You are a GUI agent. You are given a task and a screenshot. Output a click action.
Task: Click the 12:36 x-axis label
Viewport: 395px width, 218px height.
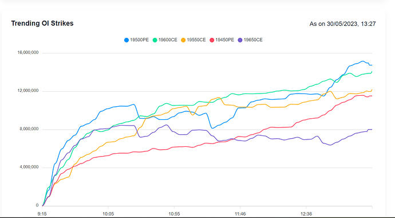(x=306, y=214)
